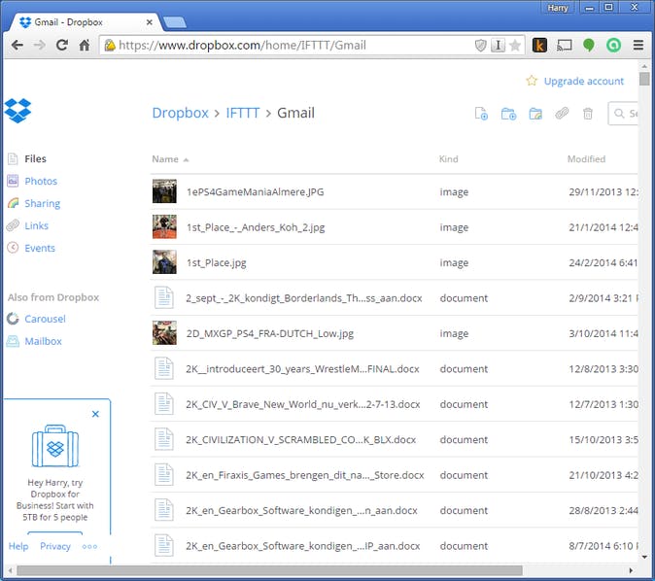Open Mailbox link
The image size is (655, 581).
pyautogui.click(x=43, y=341)
